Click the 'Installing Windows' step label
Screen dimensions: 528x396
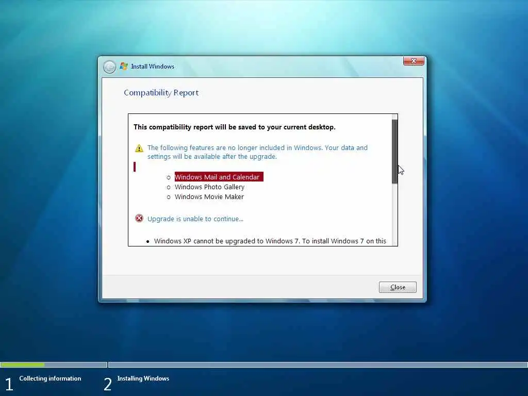coord(143,378)
